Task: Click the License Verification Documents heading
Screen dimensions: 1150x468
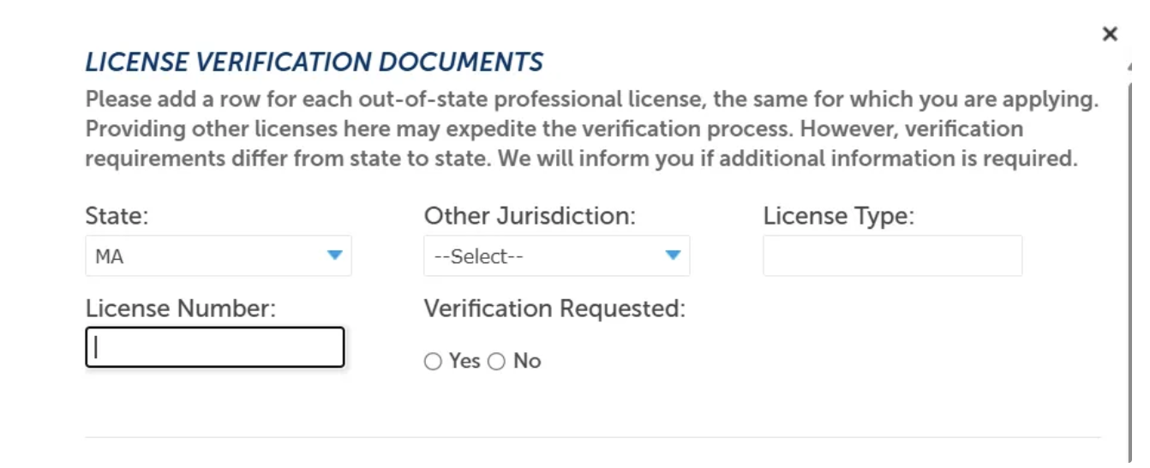Action: pos(314,62)
